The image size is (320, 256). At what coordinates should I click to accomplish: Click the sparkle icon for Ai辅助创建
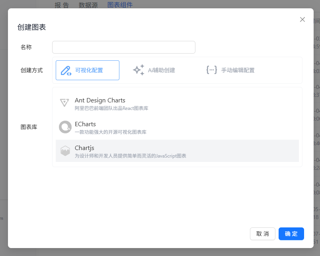pyautogui.click(x=139, y=70)
